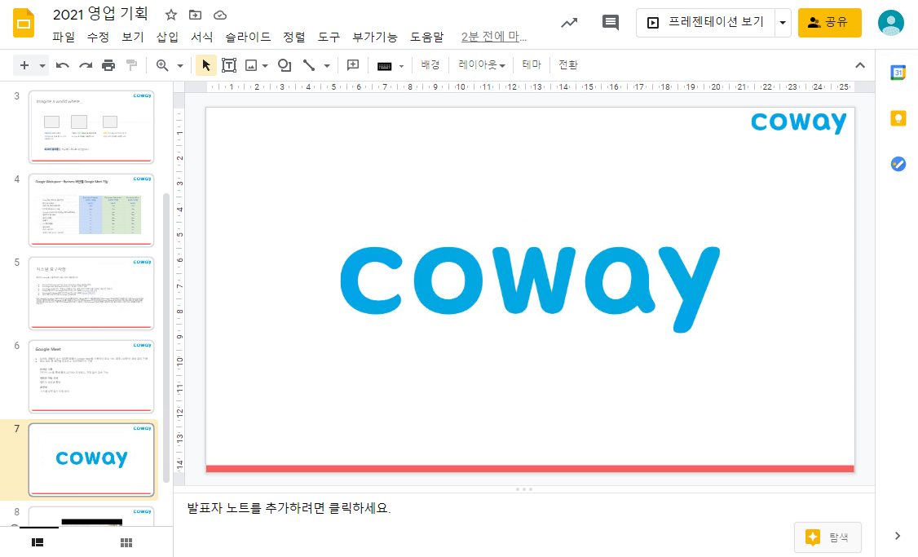Add a new slide with the plus icon
The width and height of the screenshot is (918, 557).
[24, 65]
